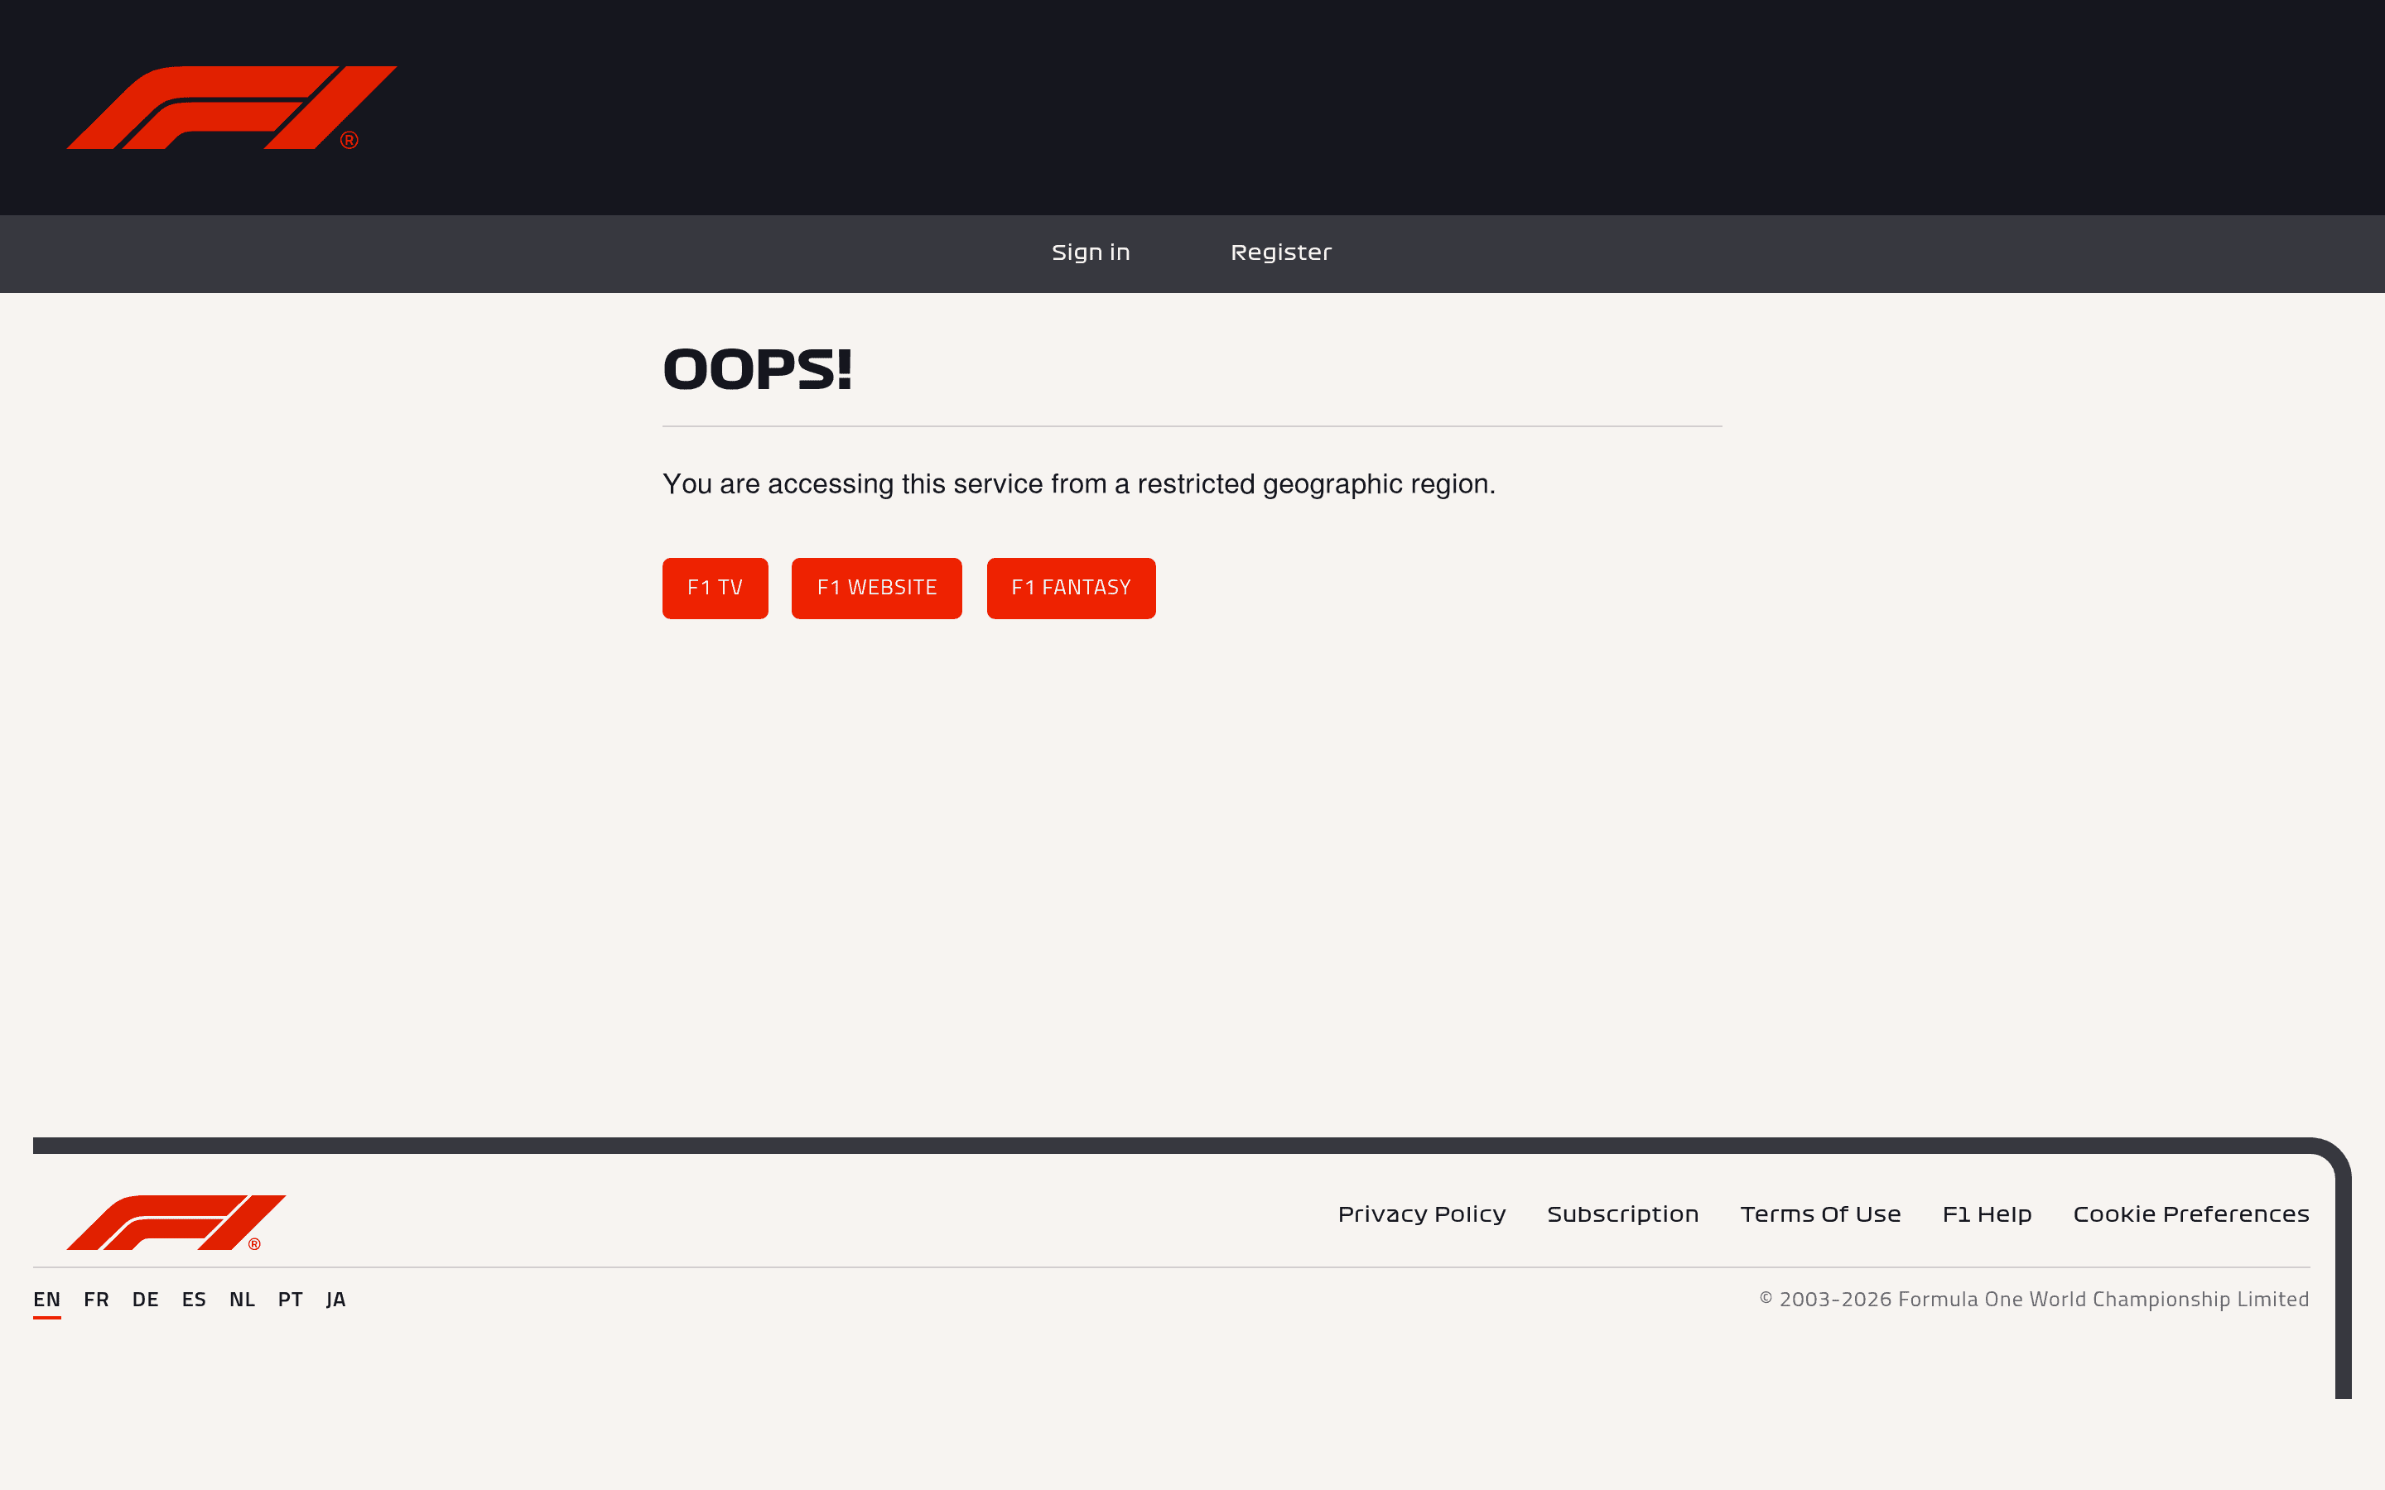Image resolution: width=2385 pixels, height=1490 pixels.
Task: Click the Register menu item
Action: [x=1280, y=252]
